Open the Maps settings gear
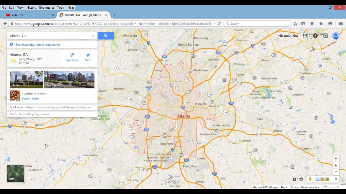The height and width of the screenshot is (194, 346). click(301, 179)
